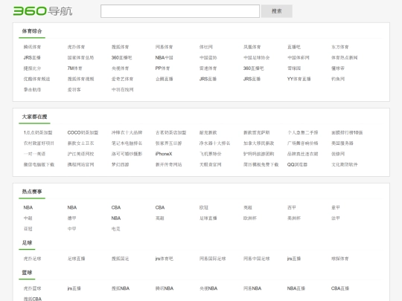Open 中超 event link
The width and height of the screenshot is (402, 301).
[x=28, y=219]
